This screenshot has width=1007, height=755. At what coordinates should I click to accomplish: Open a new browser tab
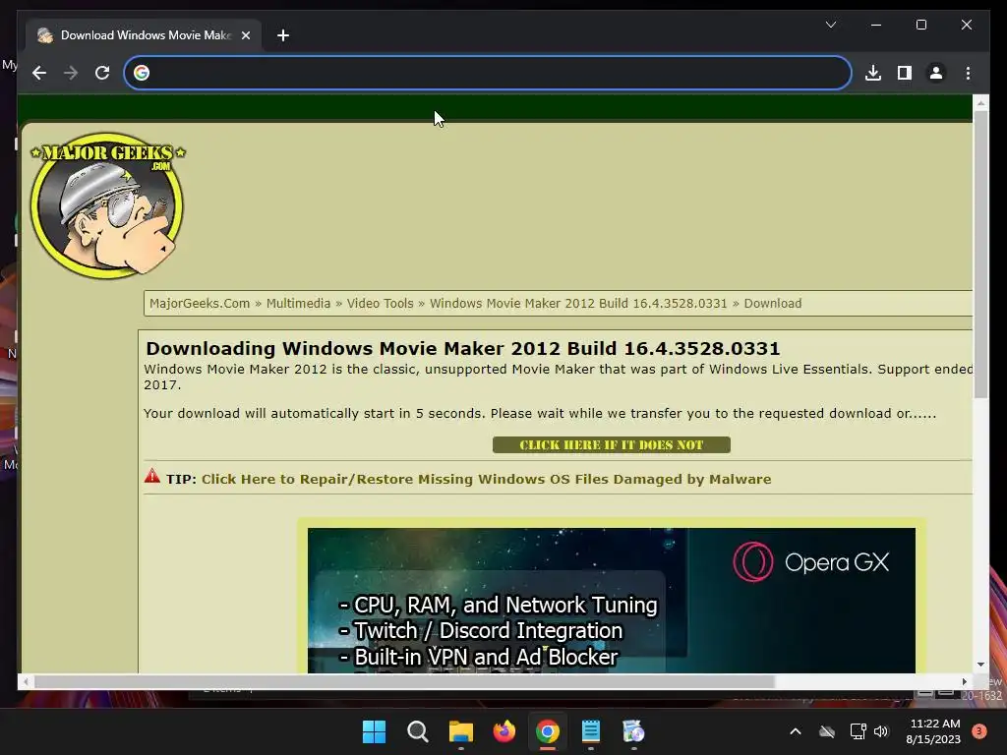coord(283,35)
